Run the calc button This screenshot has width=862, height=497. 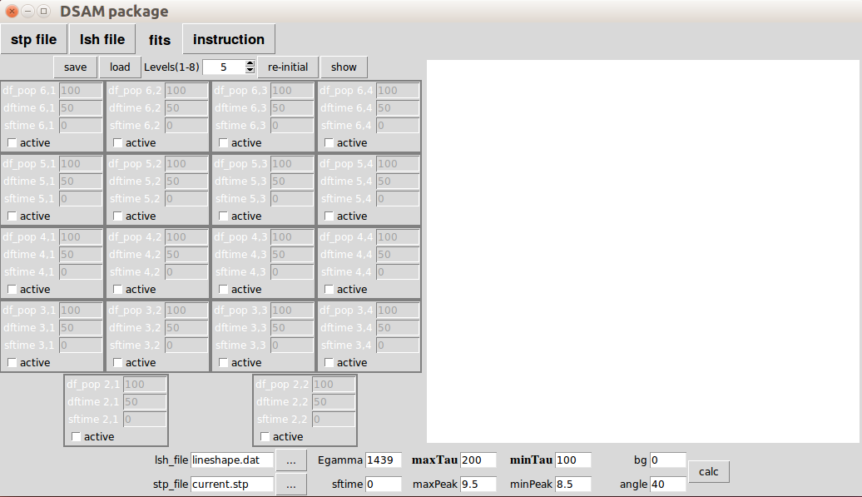click(x=709, y=472)
